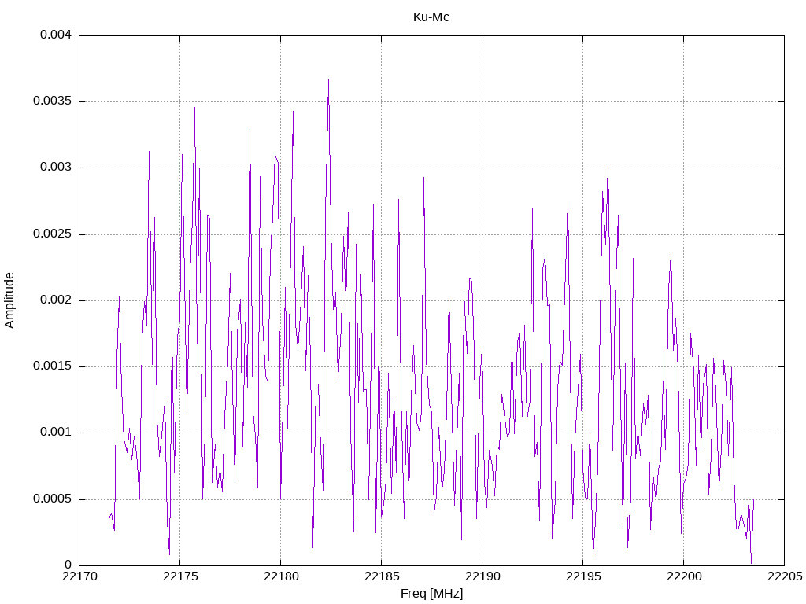Click the 0.0015 y-axis tick label
This screenshot has width=806, height=604.
pos(53,366)
